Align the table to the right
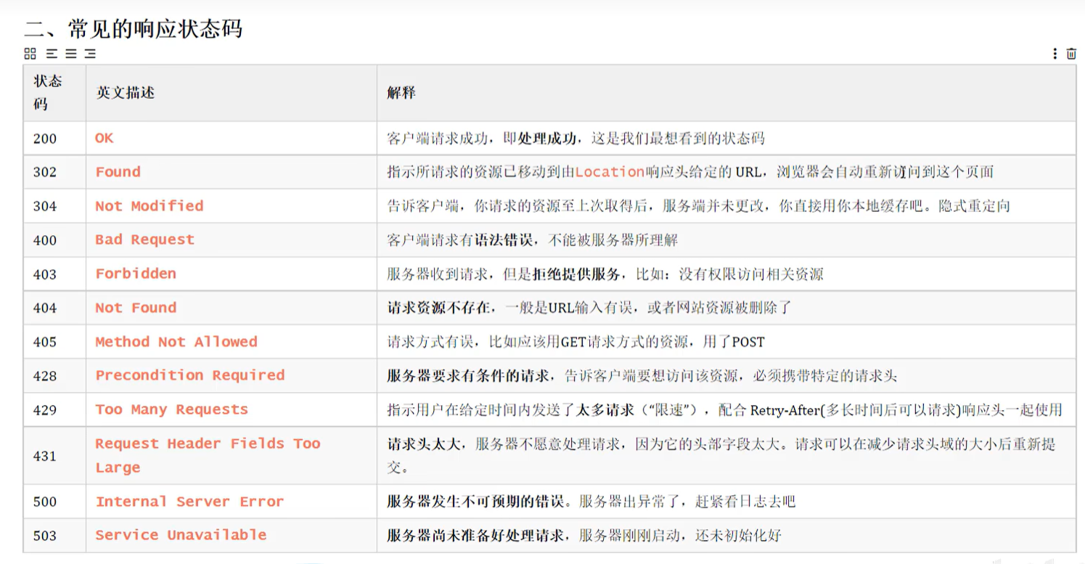1085x564 pixels. (x=90, y=53)
